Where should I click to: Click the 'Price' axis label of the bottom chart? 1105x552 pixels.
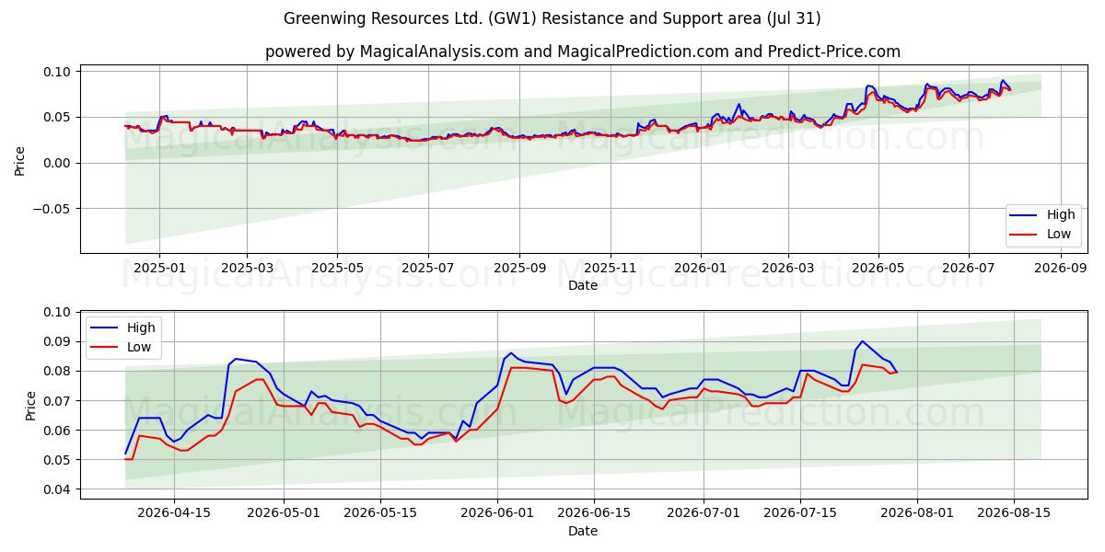31,406
